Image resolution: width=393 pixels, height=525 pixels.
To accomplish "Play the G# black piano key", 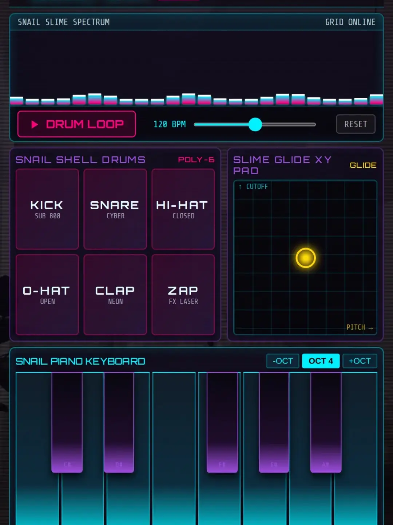I will [274, 423].
